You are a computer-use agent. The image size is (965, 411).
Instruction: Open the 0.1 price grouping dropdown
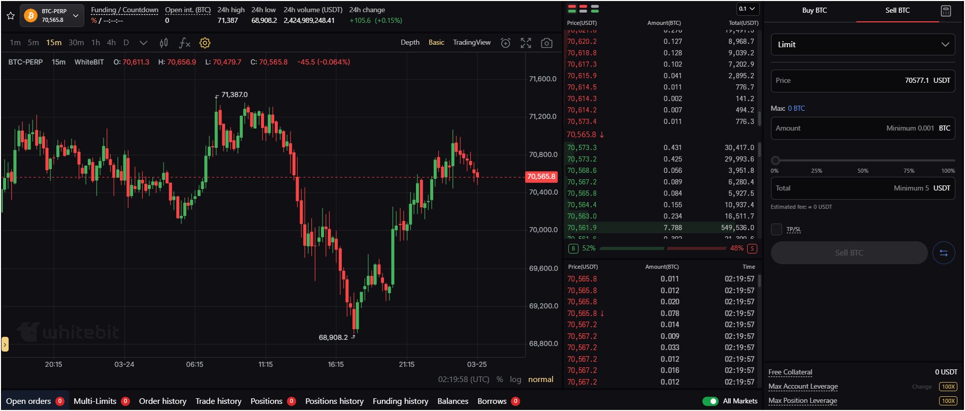(x=747, y=9)
